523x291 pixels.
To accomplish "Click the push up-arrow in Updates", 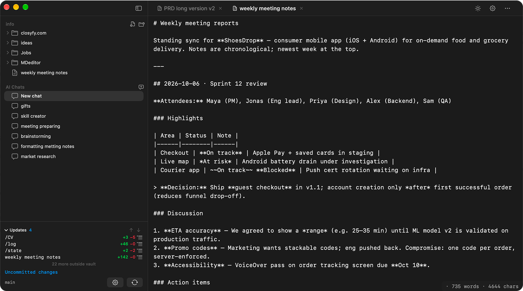I will click(x=131, y=230).
